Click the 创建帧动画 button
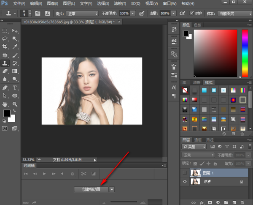Screen dimensions: 253x205 (91, 189)
